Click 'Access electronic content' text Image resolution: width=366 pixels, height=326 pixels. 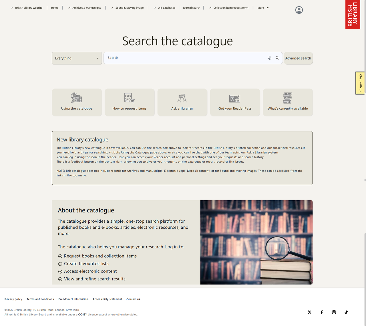click(90, 271)
